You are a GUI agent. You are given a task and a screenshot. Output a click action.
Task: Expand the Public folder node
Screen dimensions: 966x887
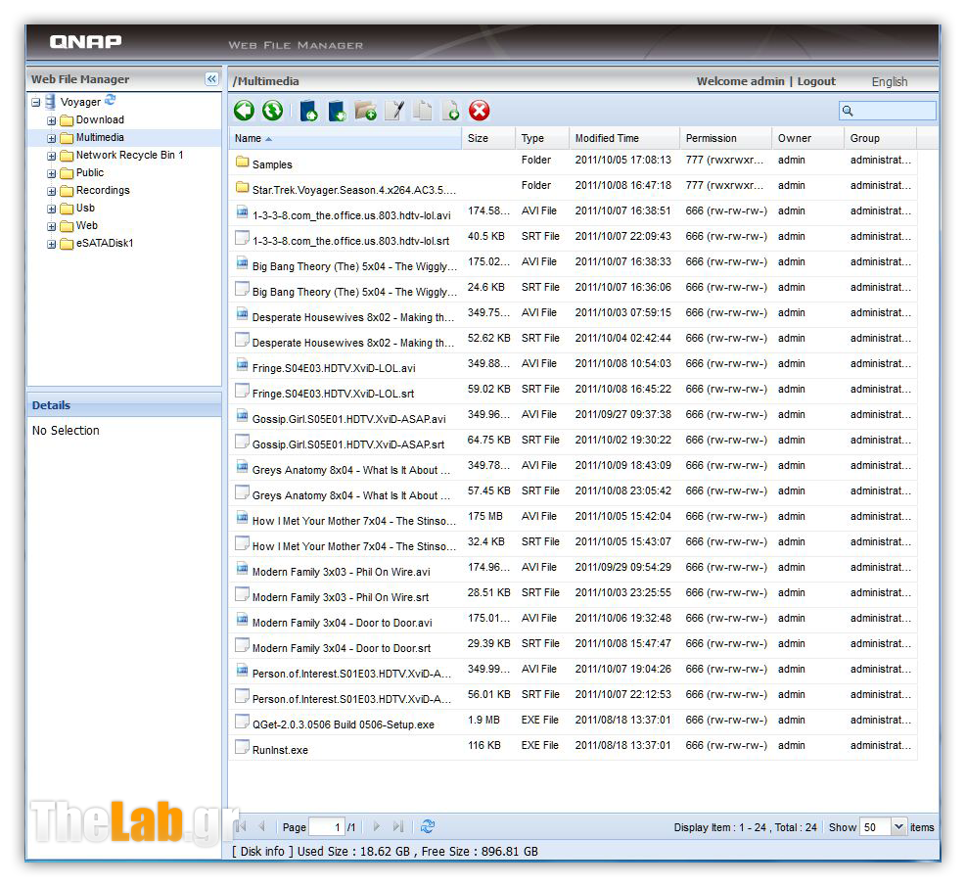pyautogui.click(x=52, y=174)
